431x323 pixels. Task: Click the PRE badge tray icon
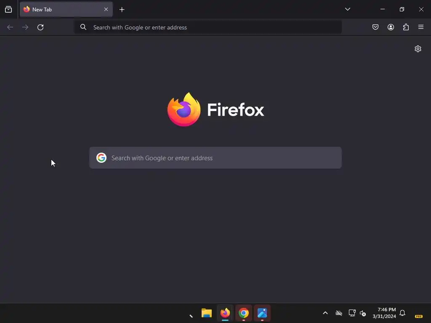coord(419,316)
